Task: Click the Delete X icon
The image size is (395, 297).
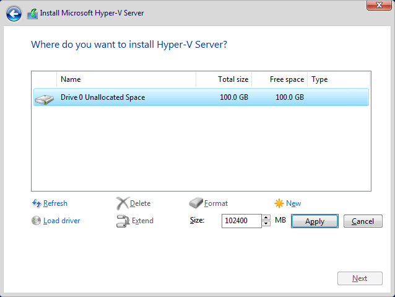Action: tap(122, 203)
